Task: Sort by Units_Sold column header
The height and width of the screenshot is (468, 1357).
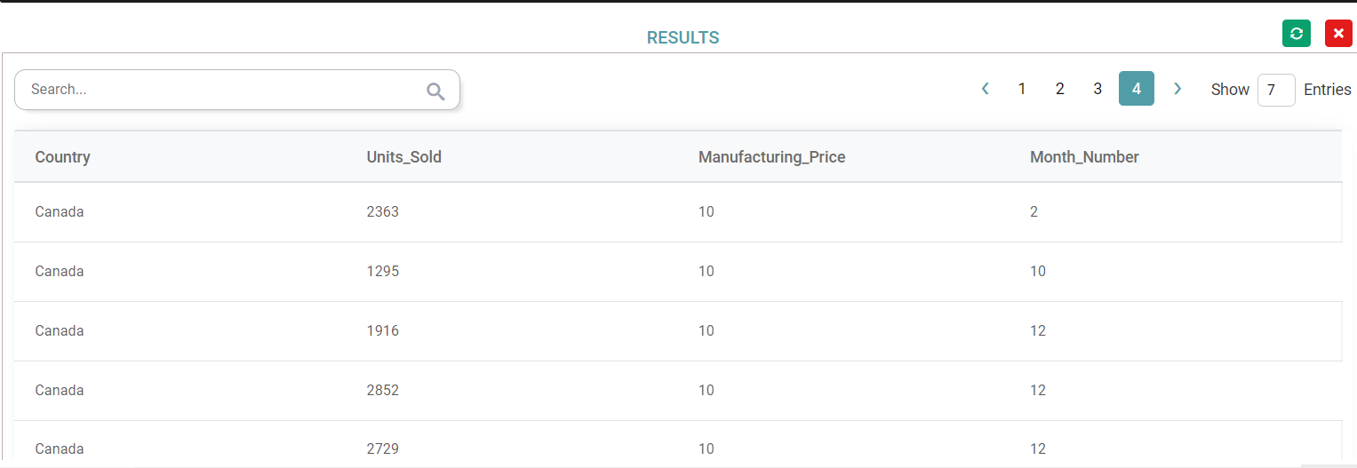Action: (x=403, y=157)
